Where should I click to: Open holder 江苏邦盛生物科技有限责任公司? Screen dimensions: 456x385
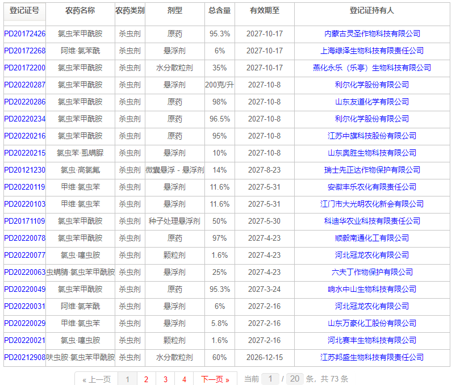click(372, 357)
